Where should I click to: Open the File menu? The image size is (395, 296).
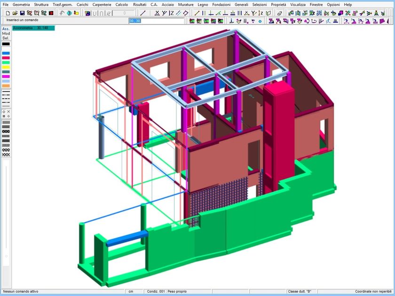(6, 5)
